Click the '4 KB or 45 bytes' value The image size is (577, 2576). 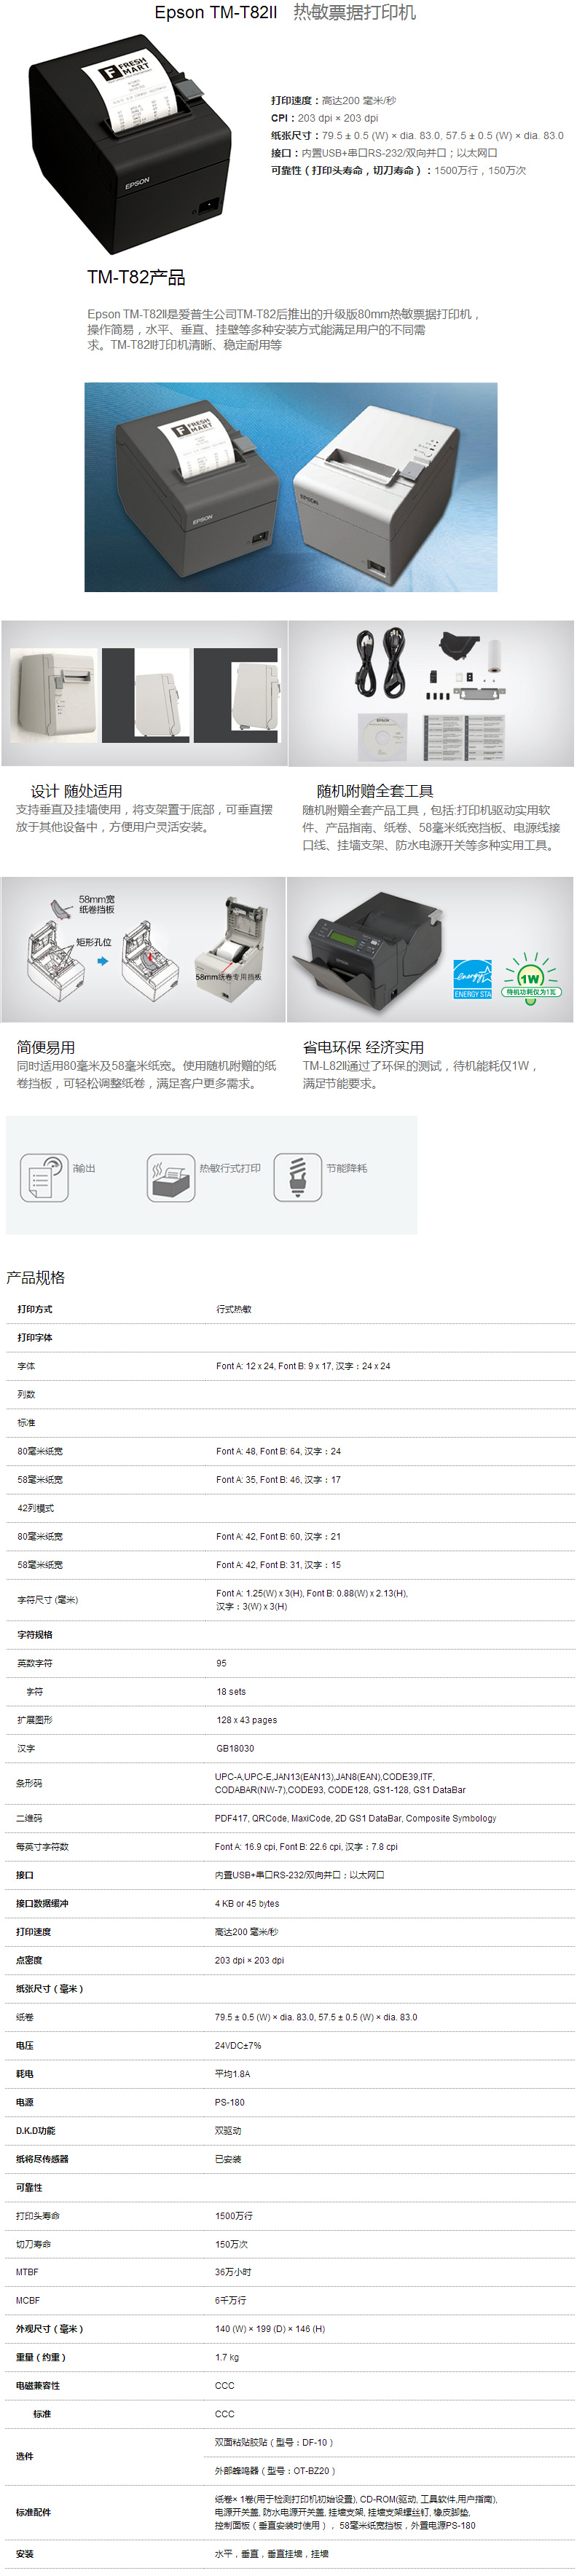tap(247, 1903)
